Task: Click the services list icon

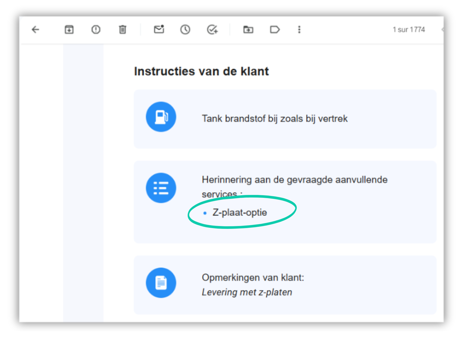Action: pyautogui.click(x=161, y=188)
